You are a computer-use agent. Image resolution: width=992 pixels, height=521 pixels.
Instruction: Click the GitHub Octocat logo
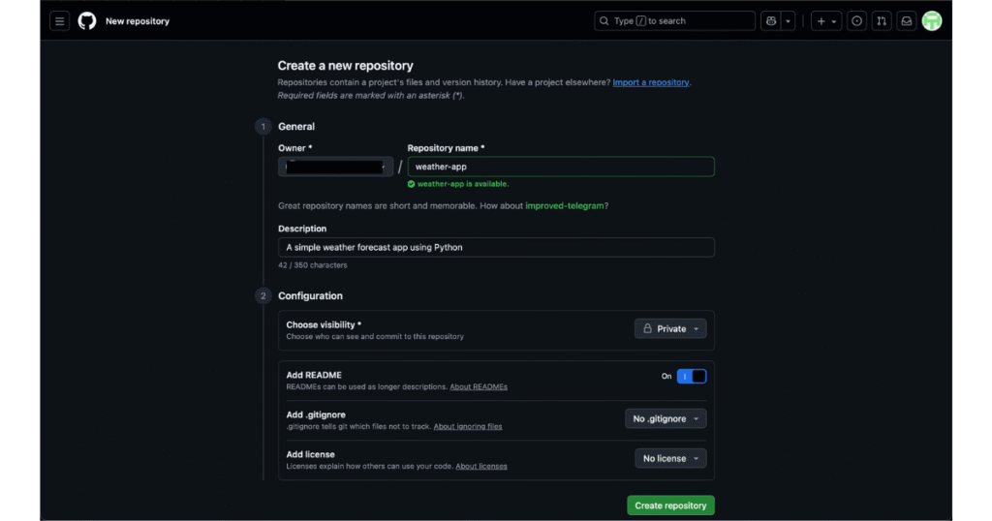pos(87,21)
